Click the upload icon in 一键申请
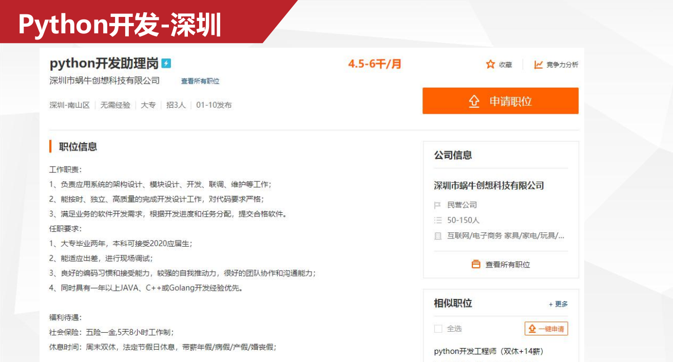Viewport: 673px width, 362px height. coord(532,329)
